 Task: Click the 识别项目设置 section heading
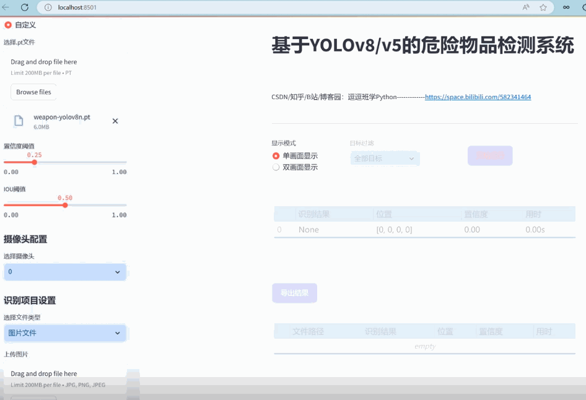click(x=30, y=300)
